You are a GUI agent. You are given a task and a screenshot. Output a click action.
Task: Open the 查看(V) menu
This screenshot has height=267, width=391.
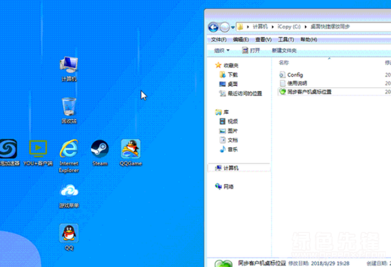click(263, 40)
